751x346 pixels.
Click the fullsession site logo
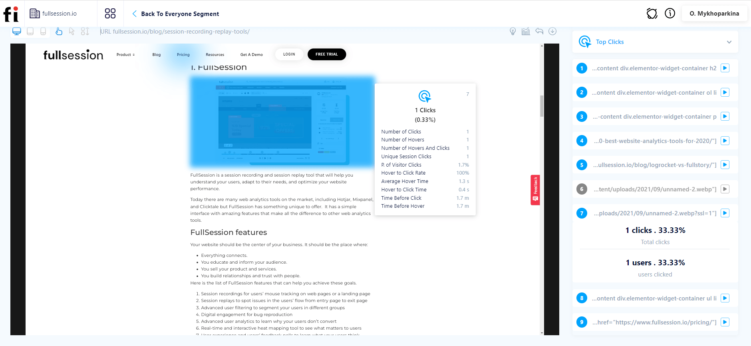coord(73,55)
